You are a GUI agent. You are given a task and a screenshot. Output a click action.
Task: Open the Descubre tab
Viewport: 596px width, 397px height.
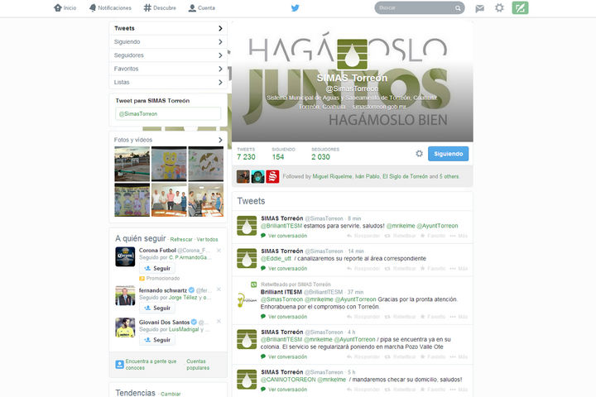[x=159, y=7]
